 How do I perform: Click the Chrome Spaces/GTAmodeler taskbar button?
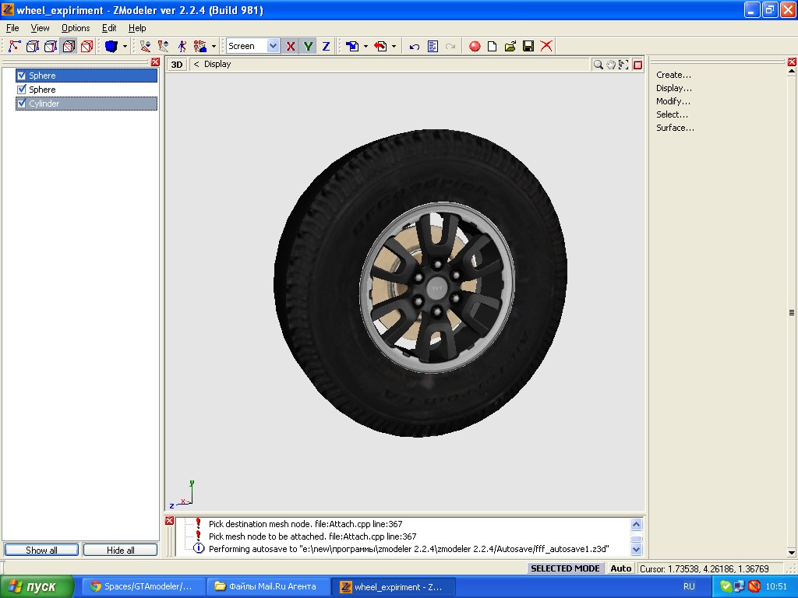click(143, 586)
